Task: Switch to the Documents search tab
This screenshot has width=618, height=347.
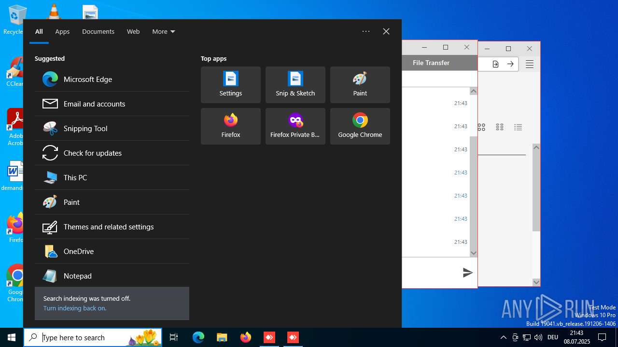Action: coord(98,31)
